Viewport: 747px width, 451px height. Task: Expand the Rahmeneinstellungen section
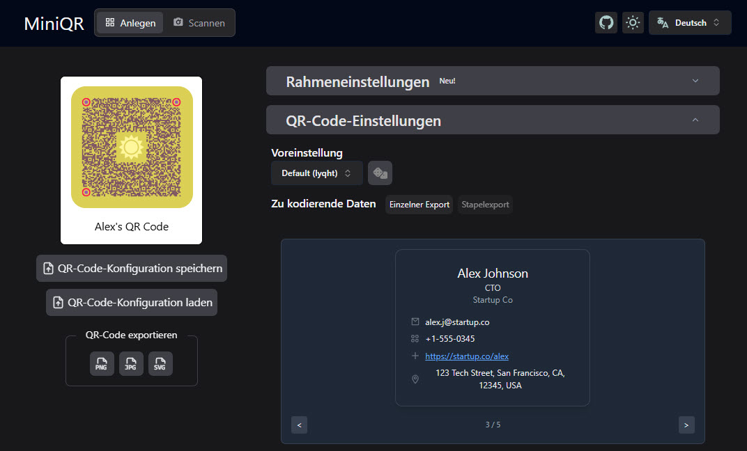[493, 81]
